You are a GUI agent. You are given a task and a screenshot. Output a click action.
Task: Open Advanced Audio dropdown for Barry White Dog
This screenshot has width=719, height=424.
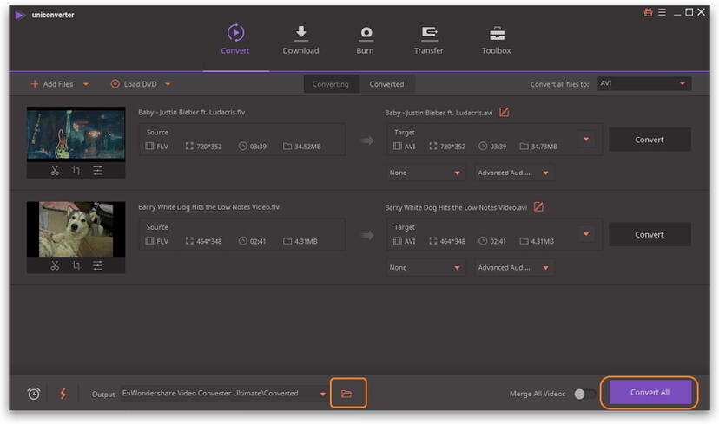513,267
